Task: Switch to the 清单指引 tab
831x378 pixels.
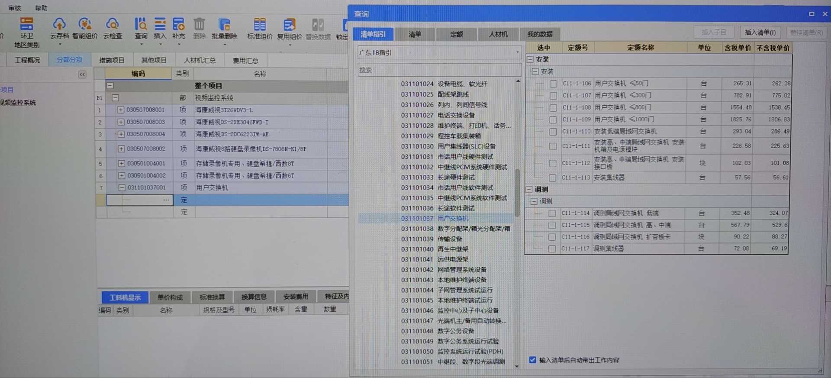Action: [x=373, y=34]
